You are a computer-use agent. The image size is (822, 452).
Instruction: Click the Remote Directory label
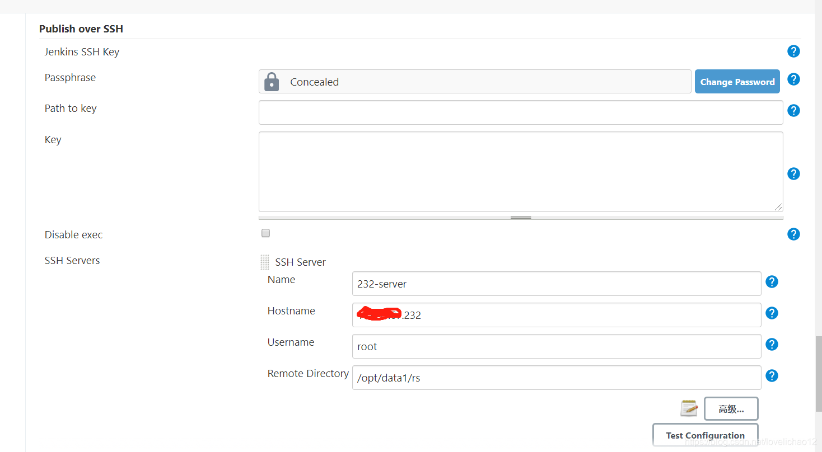(309, 374)
